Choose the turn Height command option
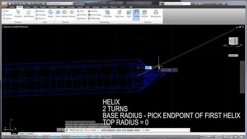247x139 pixels. [x=128, y=130]
